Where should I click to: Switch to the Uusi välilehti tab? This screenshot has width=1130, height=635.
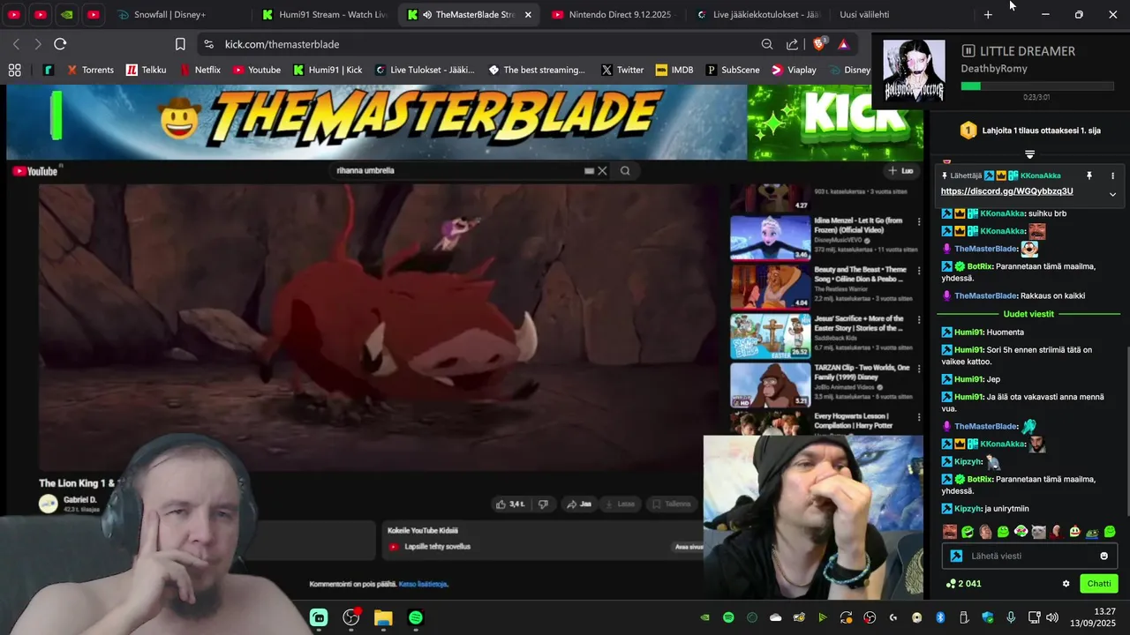tap(865, 15)
